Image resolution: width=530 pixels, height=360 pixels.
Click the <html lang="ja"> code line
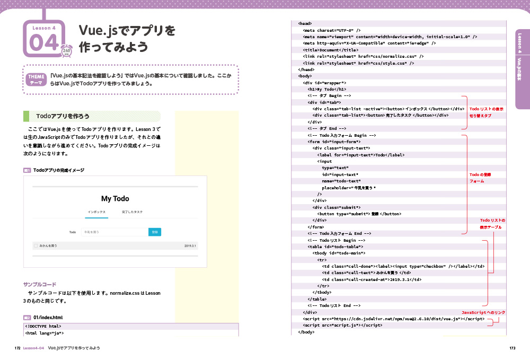[x=45, y=333]
